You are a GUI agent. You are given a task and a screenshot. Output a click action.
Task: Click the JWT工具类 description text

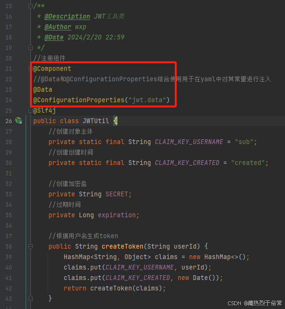109,16
